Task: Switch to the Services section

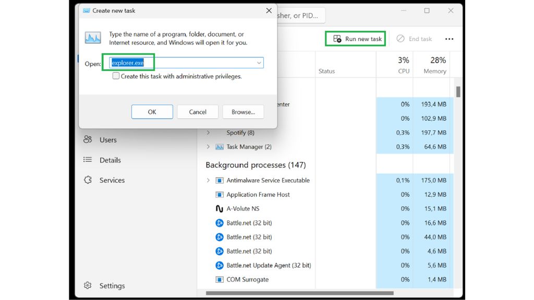Action: pyautogui.click(x=111, y=180)
